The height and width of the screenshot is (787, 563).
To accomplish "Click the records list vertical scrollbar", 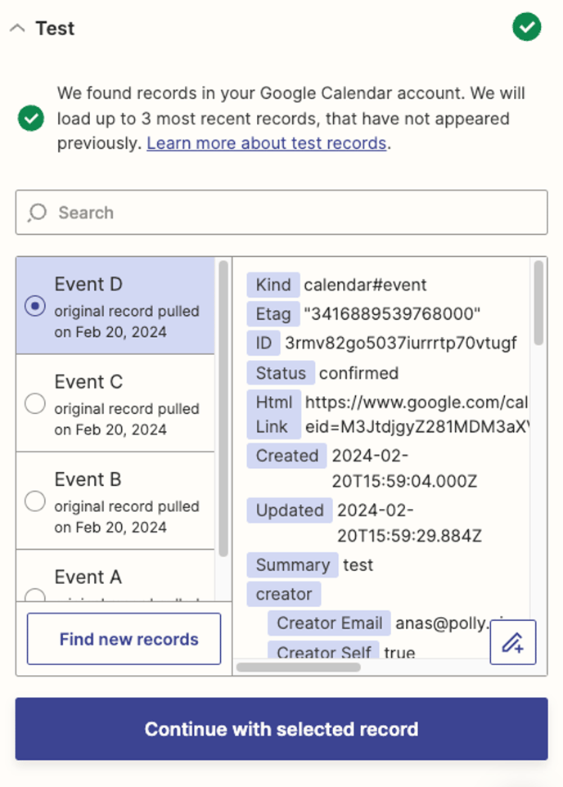I will click(x=223, y=409).
